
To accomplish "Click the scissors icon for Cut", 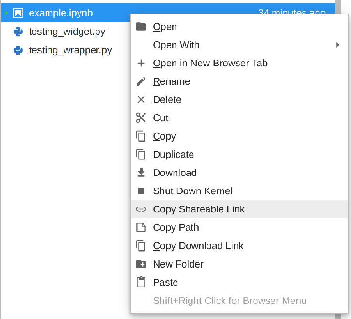I will 141,118.
